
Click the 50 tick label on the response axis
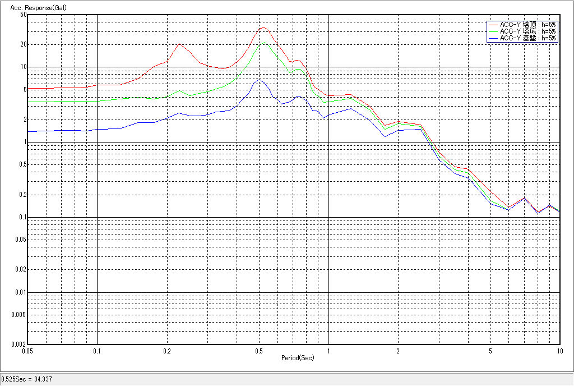(23, 15)
